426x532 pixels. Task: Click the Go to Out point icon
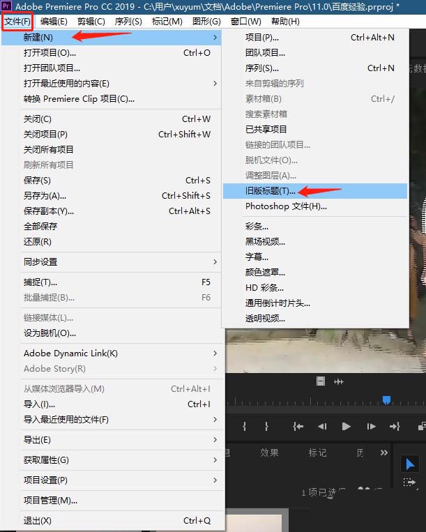[395, 426]
